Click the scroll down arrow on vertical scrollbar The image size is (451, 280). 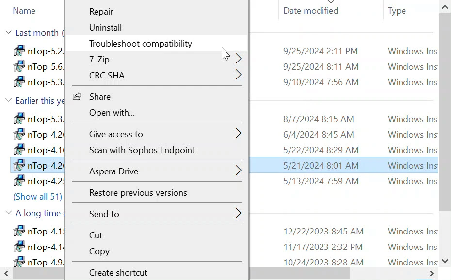pyautogui.click(x=445, y=261)
